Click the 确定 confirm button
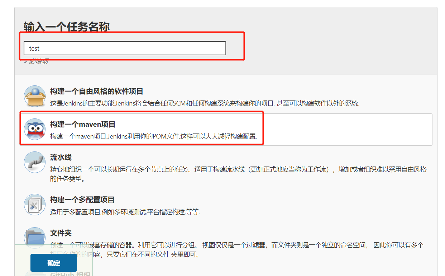This screenshot has width=445, height=276. [x=54, y=263]
